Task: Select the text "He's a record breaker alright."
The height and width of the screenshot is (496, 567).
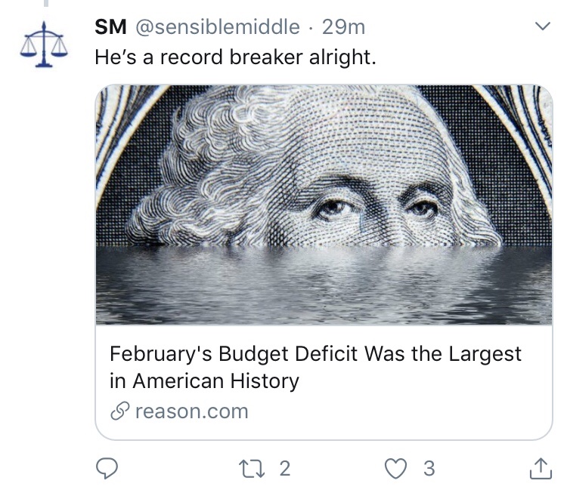Action: point(234,57)
